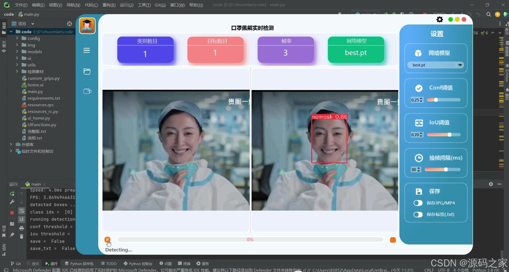509x272 pixels.
Task: Expand the models folder in project tree
Action: pyautogui.click(x=17, y=52)
